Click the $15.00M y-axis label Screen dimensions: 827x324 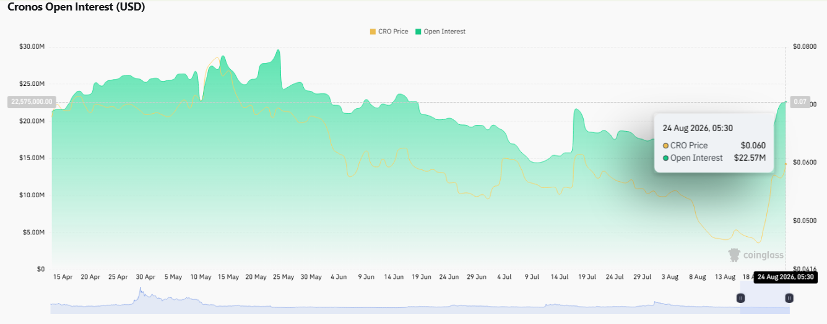(32, 158)
